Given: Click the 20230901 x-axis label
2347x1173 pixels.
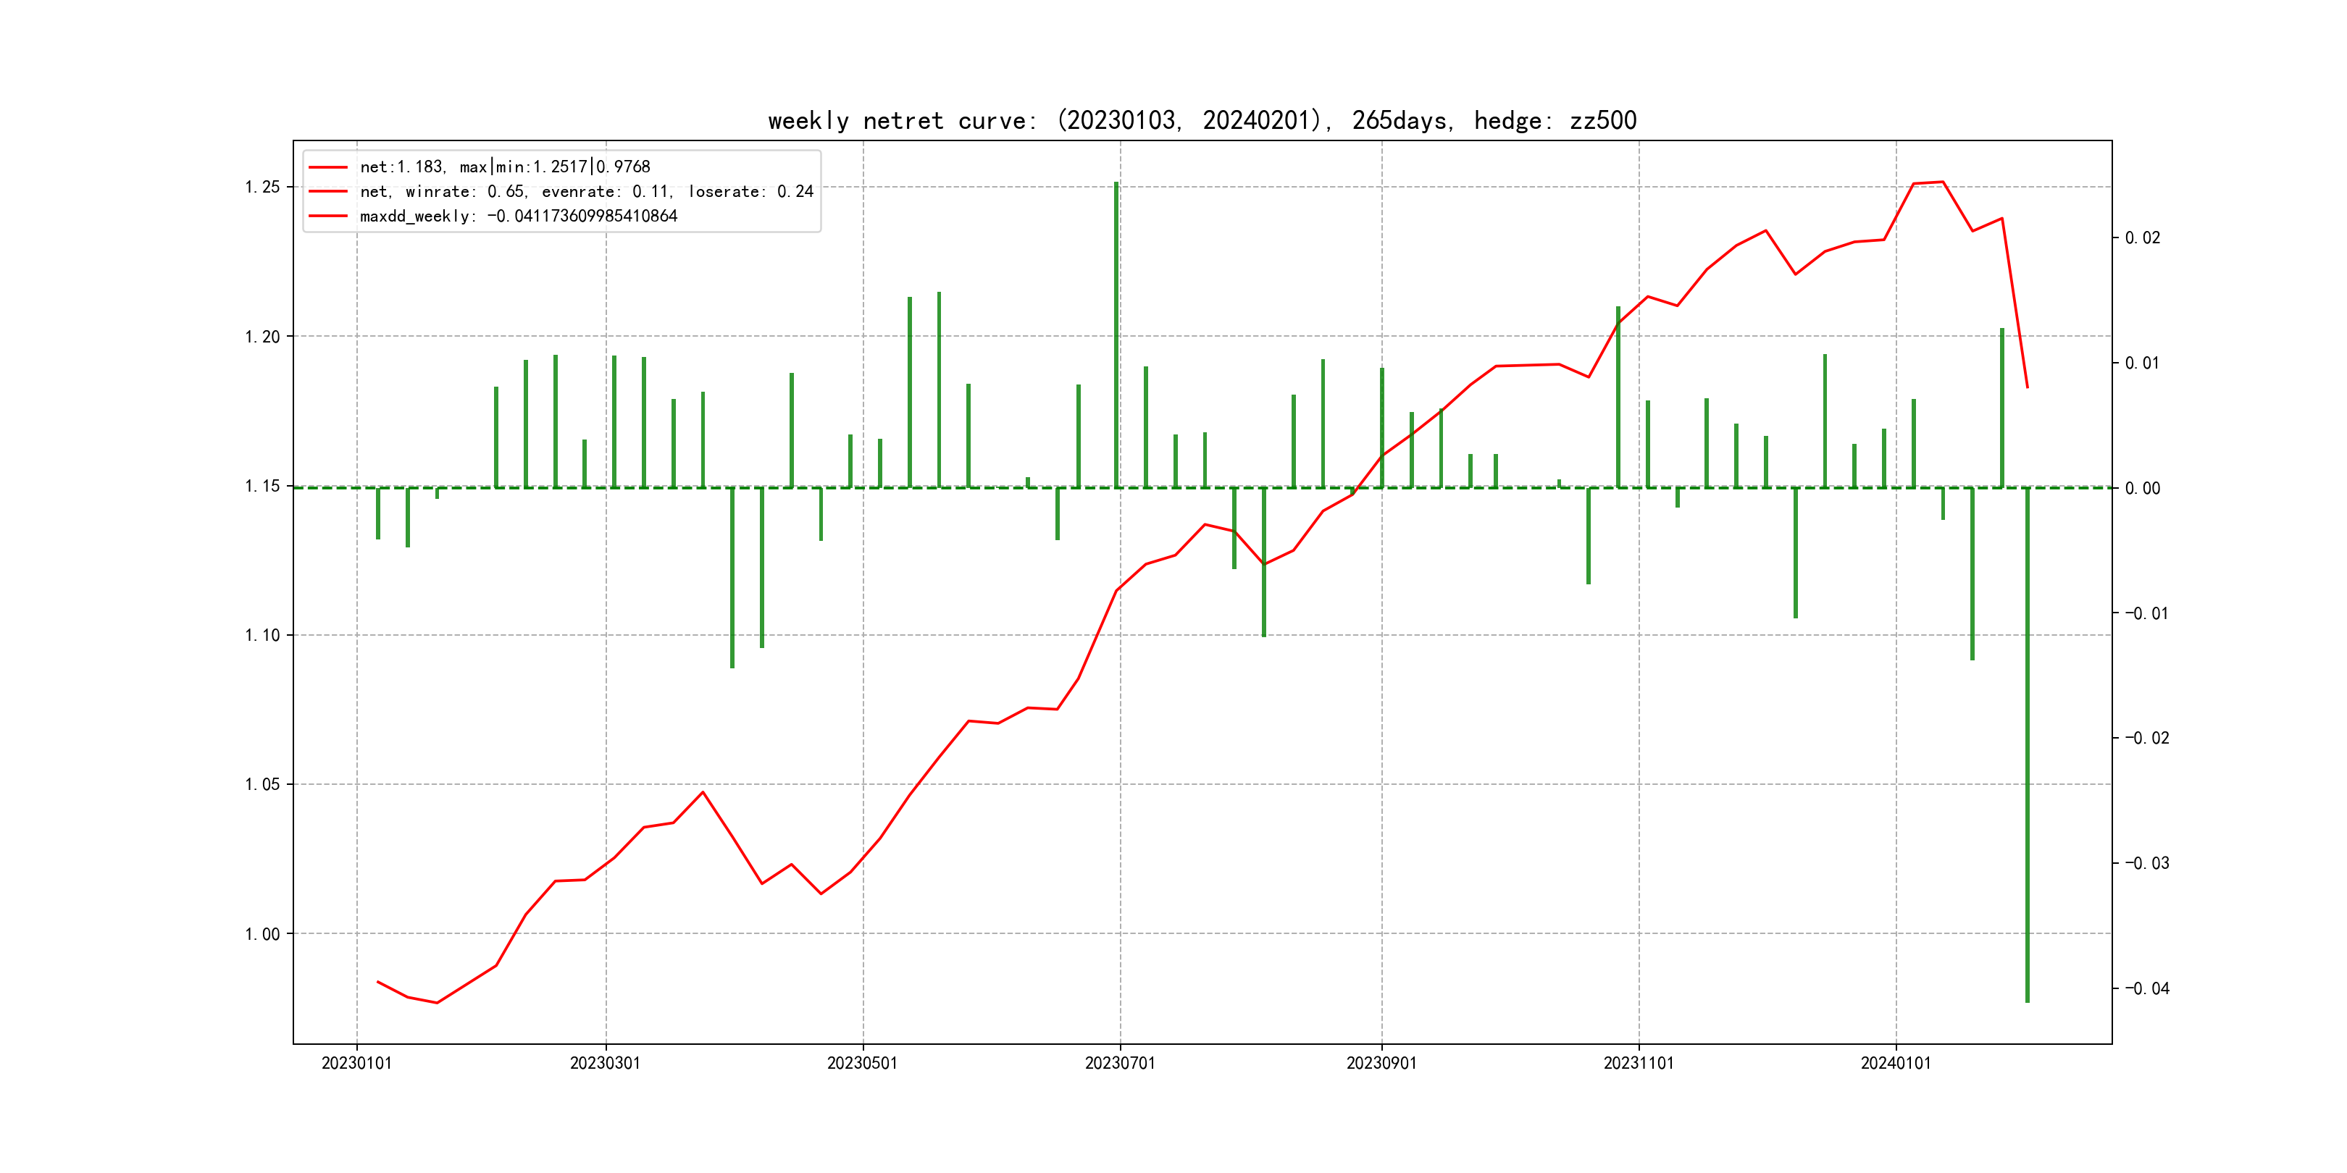Looking at the screenshot, I should (x=1381, y=1063).
